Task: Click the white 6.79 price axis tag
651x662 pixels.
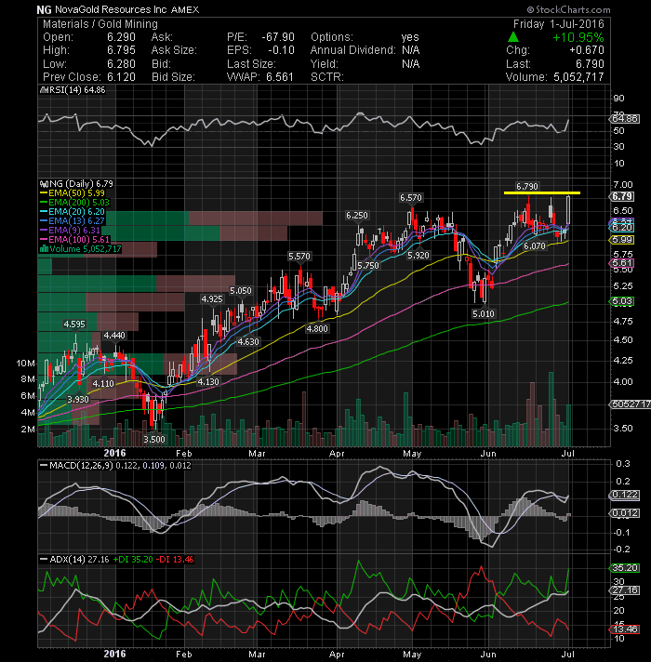Action: (622, 197)
